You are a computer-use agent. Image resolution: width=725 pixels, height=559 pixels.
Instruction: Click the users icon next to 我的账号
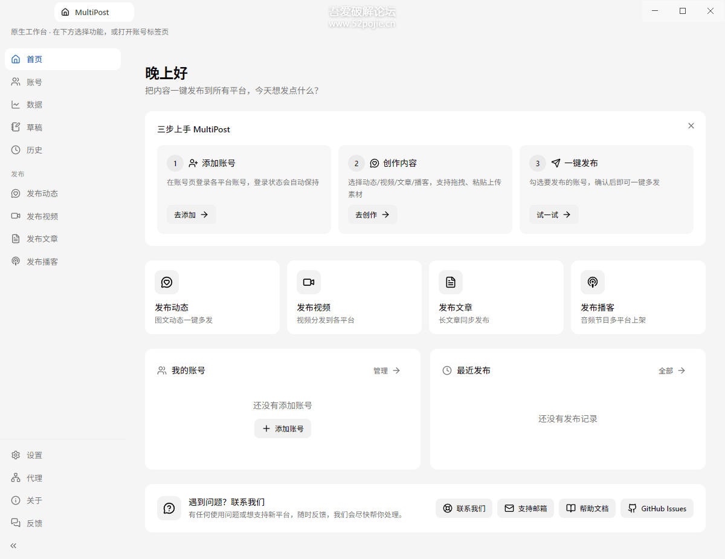(x=162, y=370)
